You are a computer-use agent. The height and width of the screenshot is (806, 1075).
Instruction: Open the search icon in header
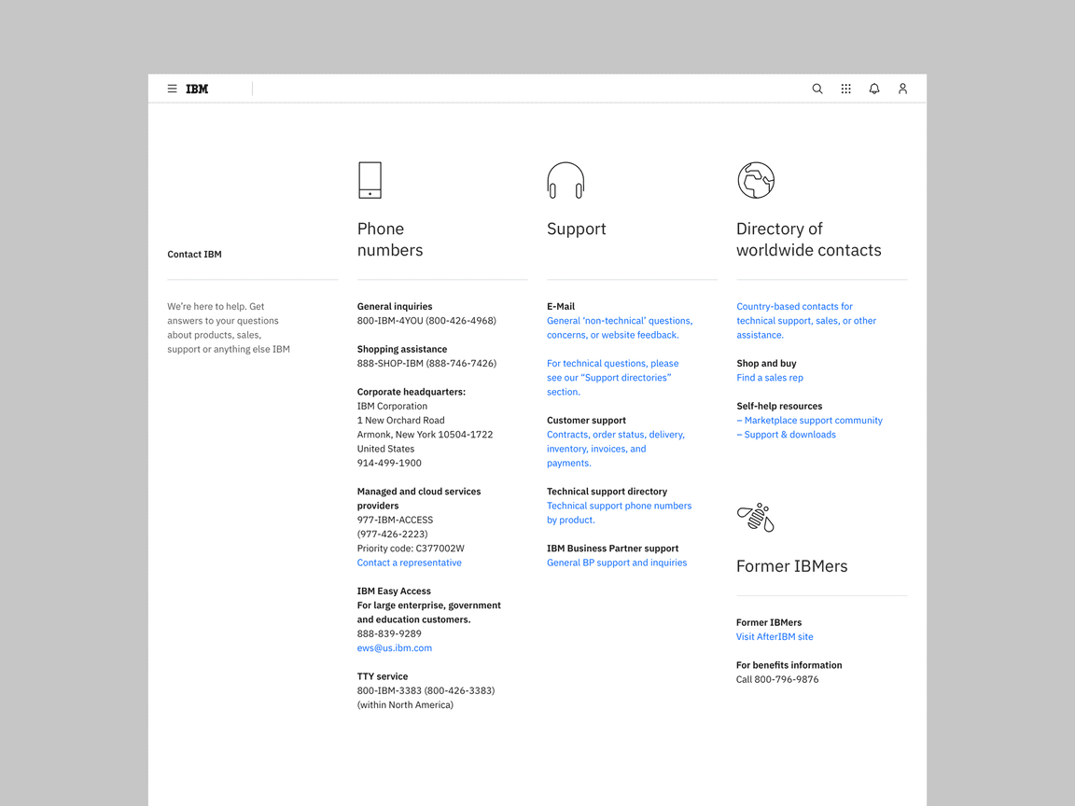coord(817,89)
